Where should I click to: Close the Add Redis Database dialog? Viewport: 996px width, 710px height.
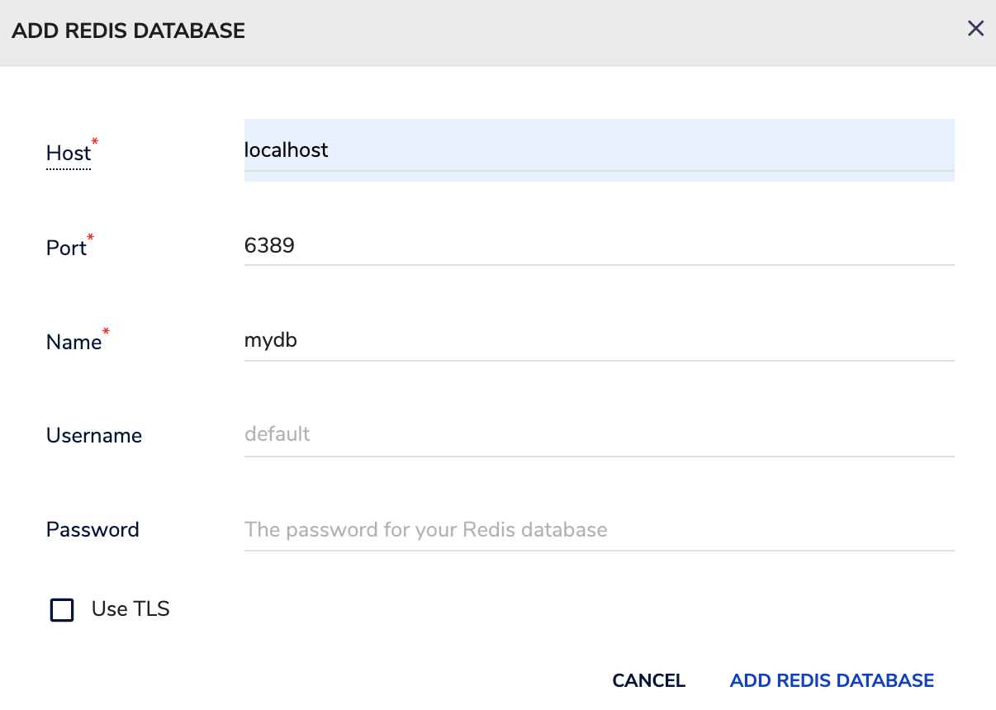(975, 29)
